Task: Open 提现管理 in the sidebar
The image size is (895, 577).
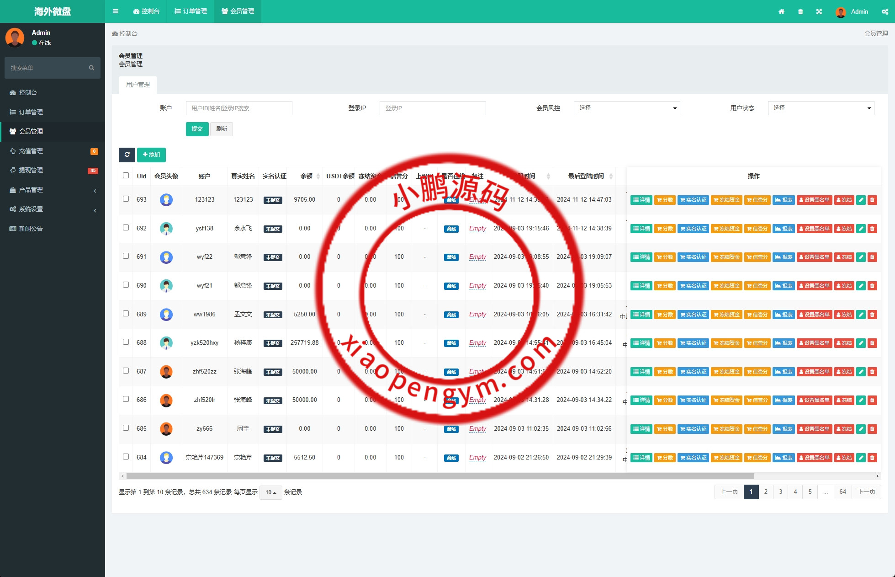Action: tap(53, 170)
